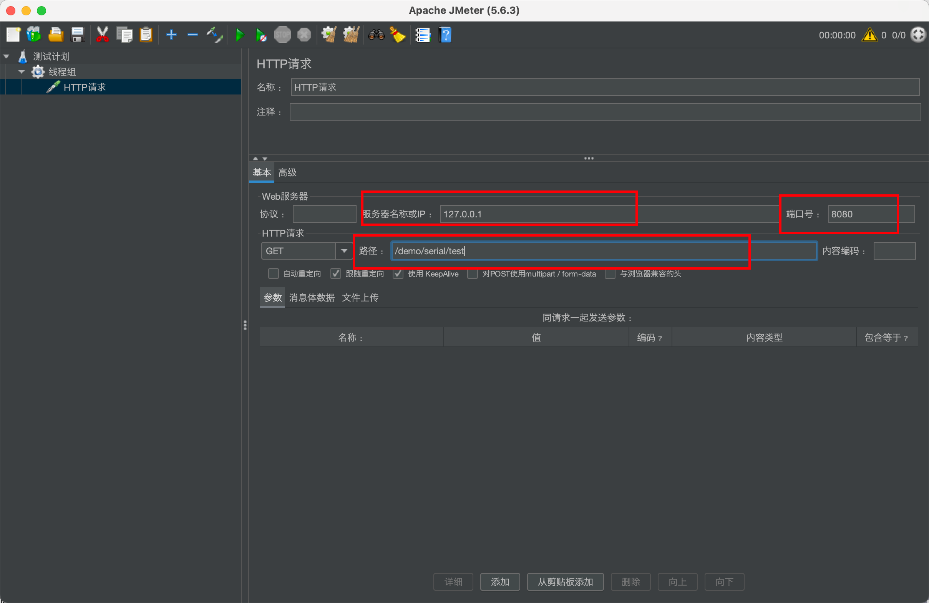
Task: Open the Templates icon in toolbar
Action: (34, 35)
